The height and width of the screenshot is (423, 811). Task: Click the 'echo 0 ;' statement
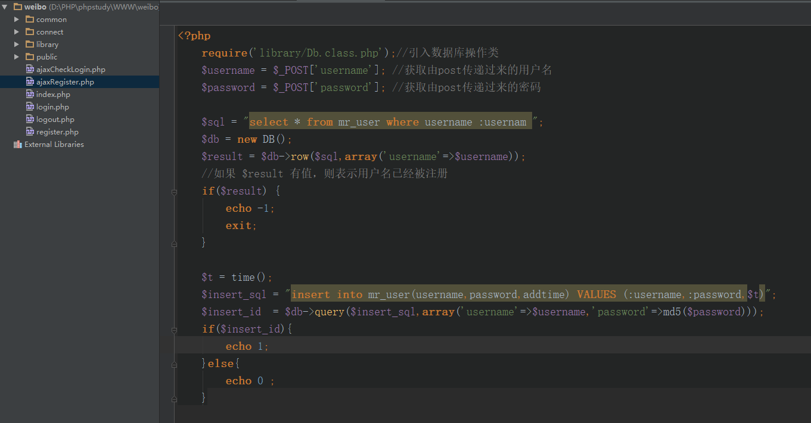pyautogui.click(x=250, y=381)
